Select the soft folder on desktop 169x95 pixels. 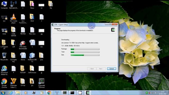[x=13, y=44]
